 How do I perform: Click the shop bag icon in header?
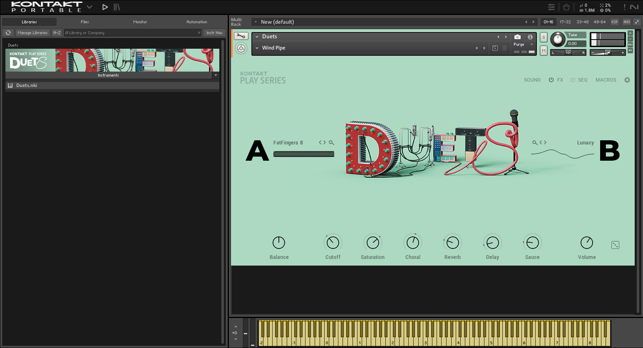point(566,7)
